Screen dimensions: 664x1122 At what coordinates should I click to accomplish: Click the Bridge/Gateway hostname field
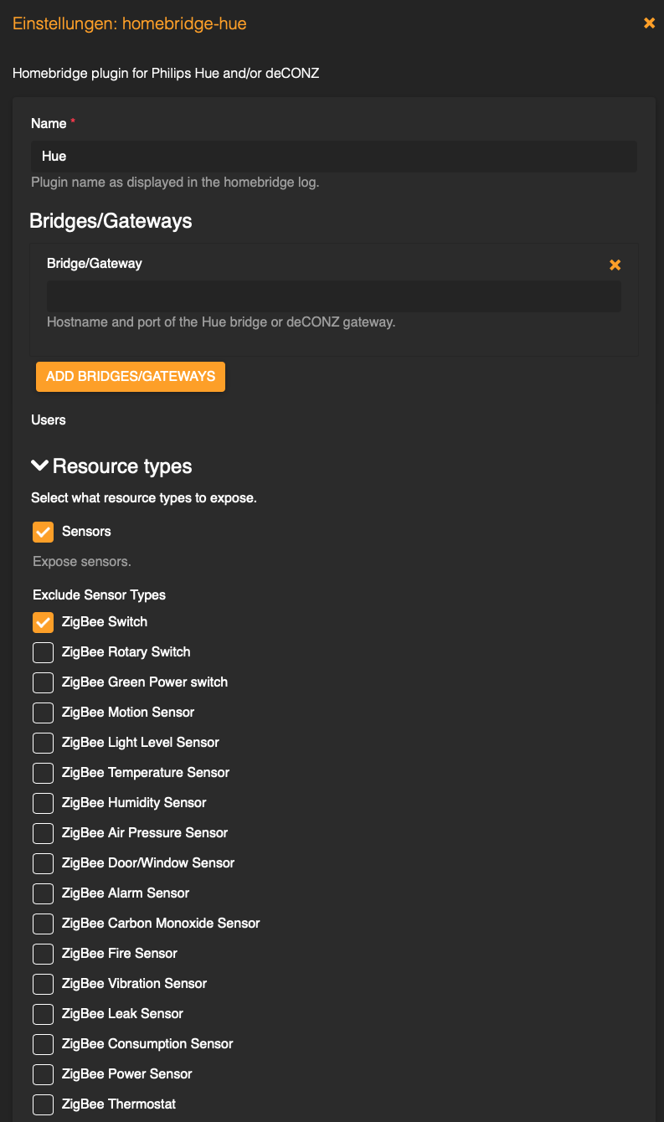[x=333, y=296]
